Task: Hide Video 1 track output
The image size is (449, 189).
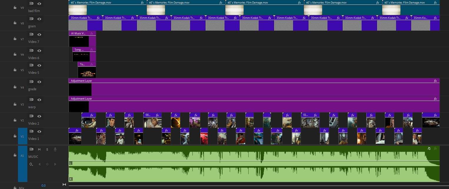Action: click(x=39, y=131)
